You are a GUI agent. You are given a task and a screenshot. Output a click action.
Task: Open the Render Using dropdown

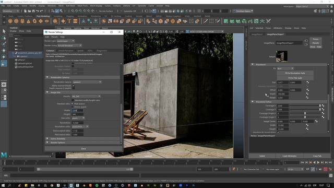[69, 45]
